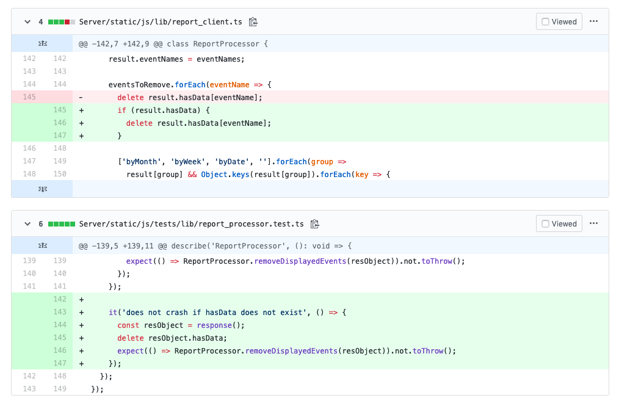This screenshot has width=630, height=406.
Task: Mark report_processor.test.ts as Viewed
Action: click(x=559, y=224)
